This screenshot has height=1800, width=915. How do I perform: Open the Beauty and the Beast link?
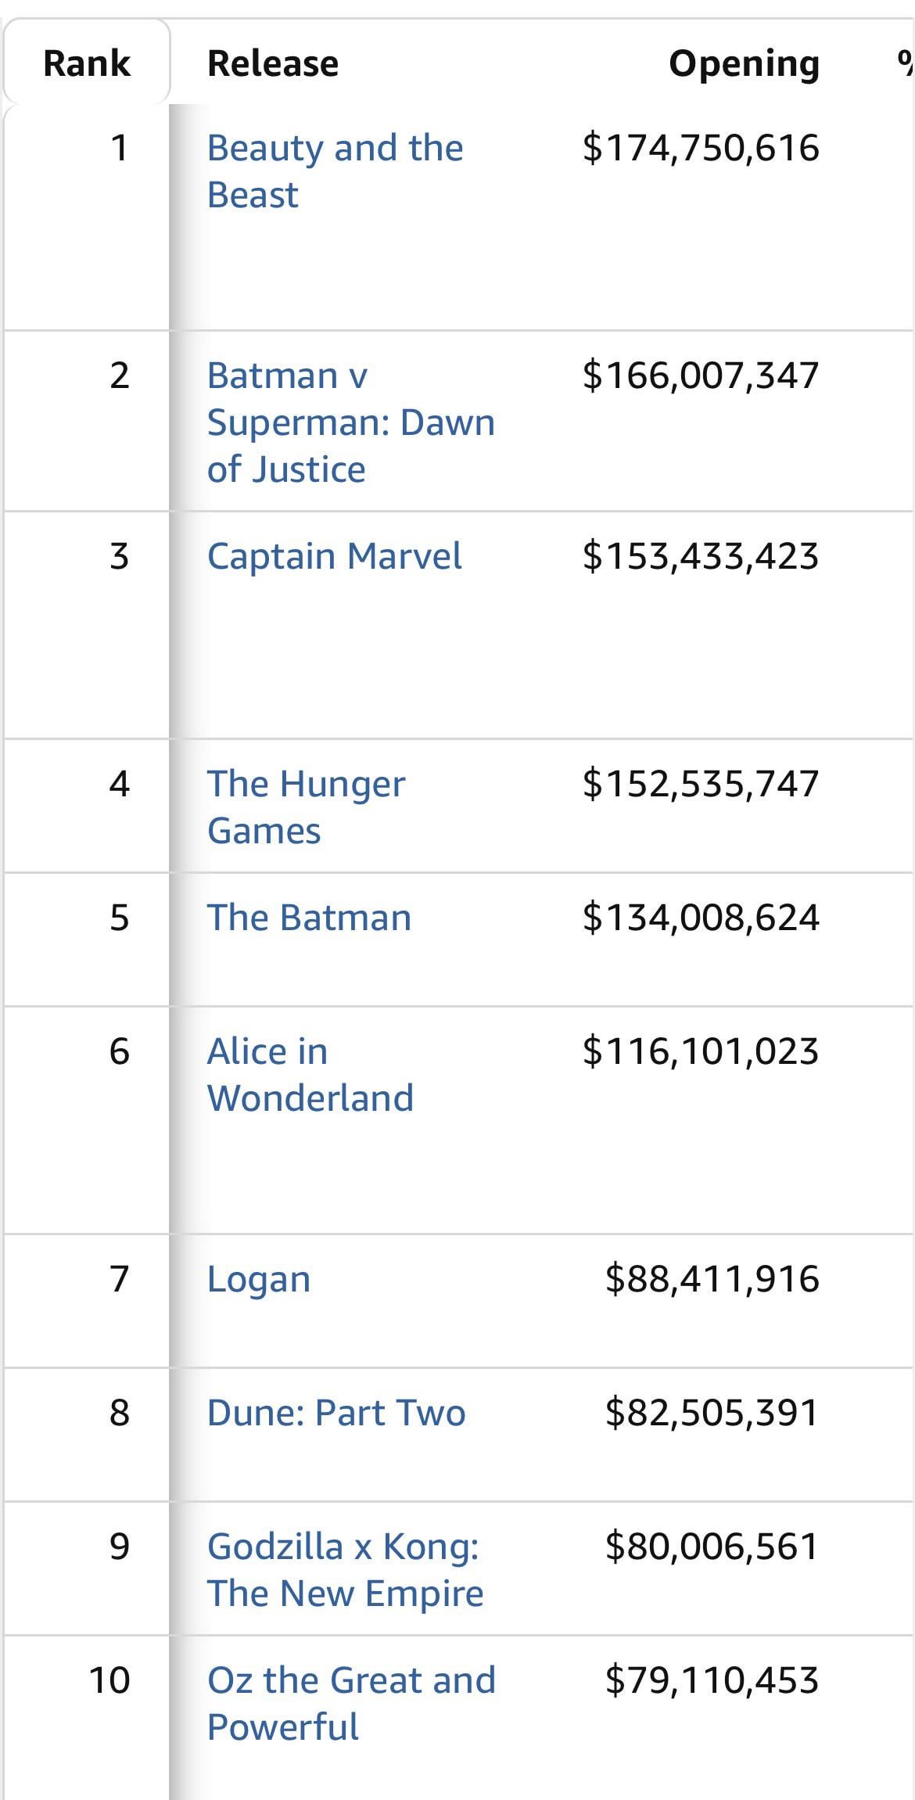pyautogui.click(x=334, y=171)
